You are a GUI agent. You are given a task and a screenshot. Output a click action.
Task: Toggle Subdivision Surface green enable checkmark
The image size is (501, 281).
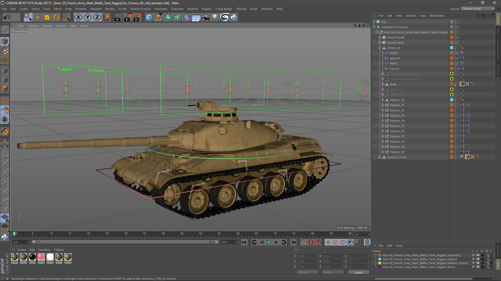pos(457,27)
